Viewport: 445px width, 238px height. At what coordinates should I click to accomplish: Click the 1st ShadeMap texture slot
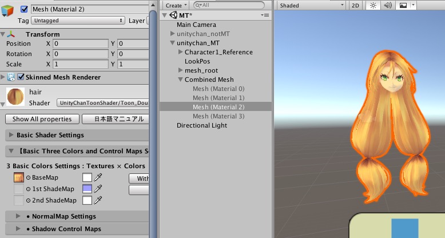(x=19, y=189)
